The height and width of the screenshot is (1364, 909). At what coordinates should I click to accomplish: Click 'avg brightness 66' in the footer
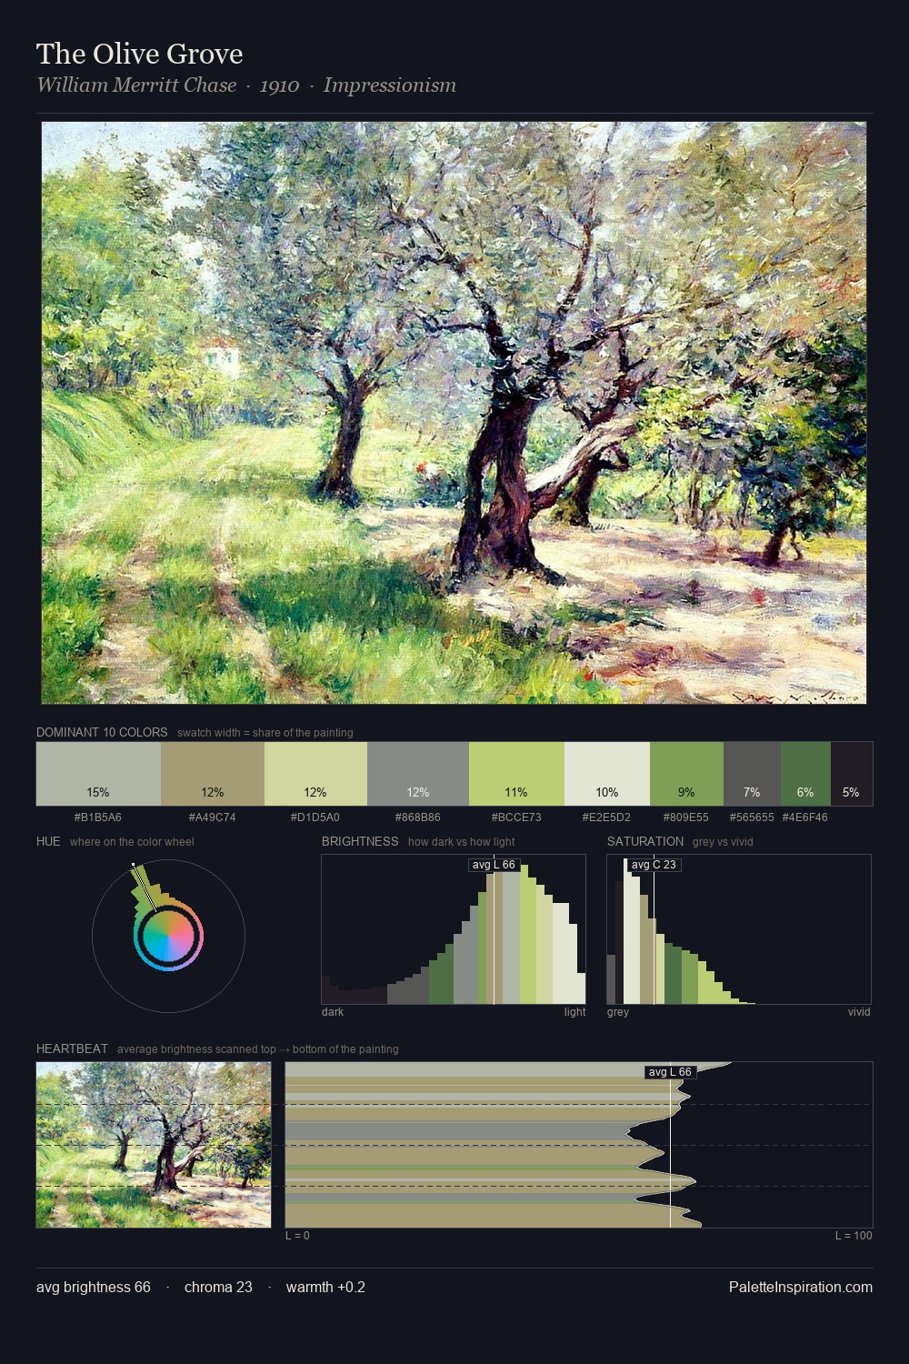point(94,1287)
